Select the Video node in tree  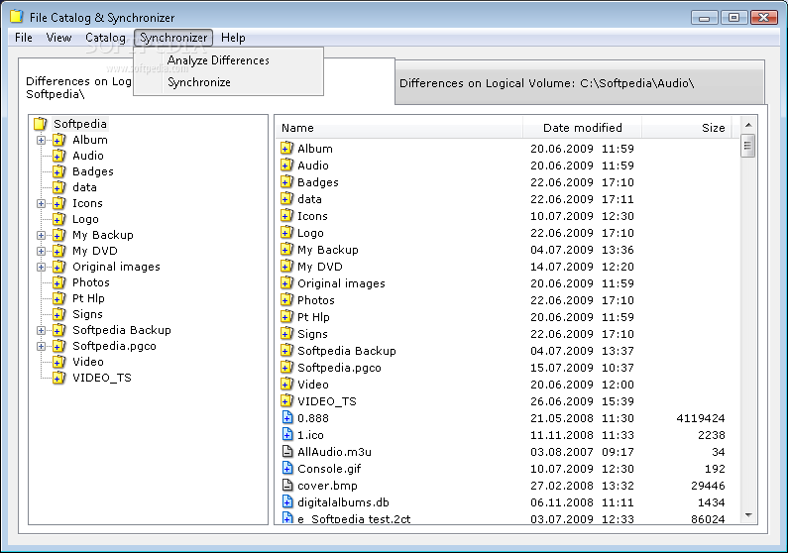pos(88,362)
